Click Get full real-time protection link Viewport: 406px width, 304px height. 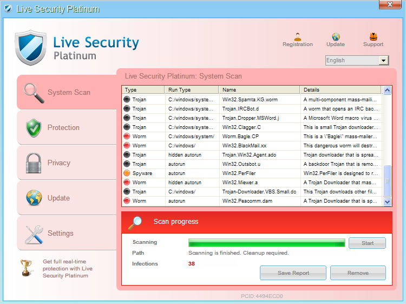68,268
